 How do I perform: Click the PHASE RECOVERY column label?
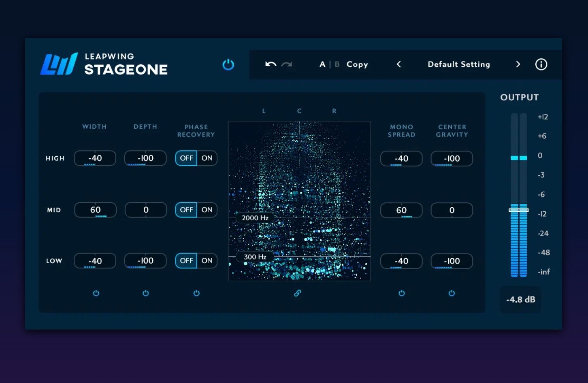tap(196, 131)
